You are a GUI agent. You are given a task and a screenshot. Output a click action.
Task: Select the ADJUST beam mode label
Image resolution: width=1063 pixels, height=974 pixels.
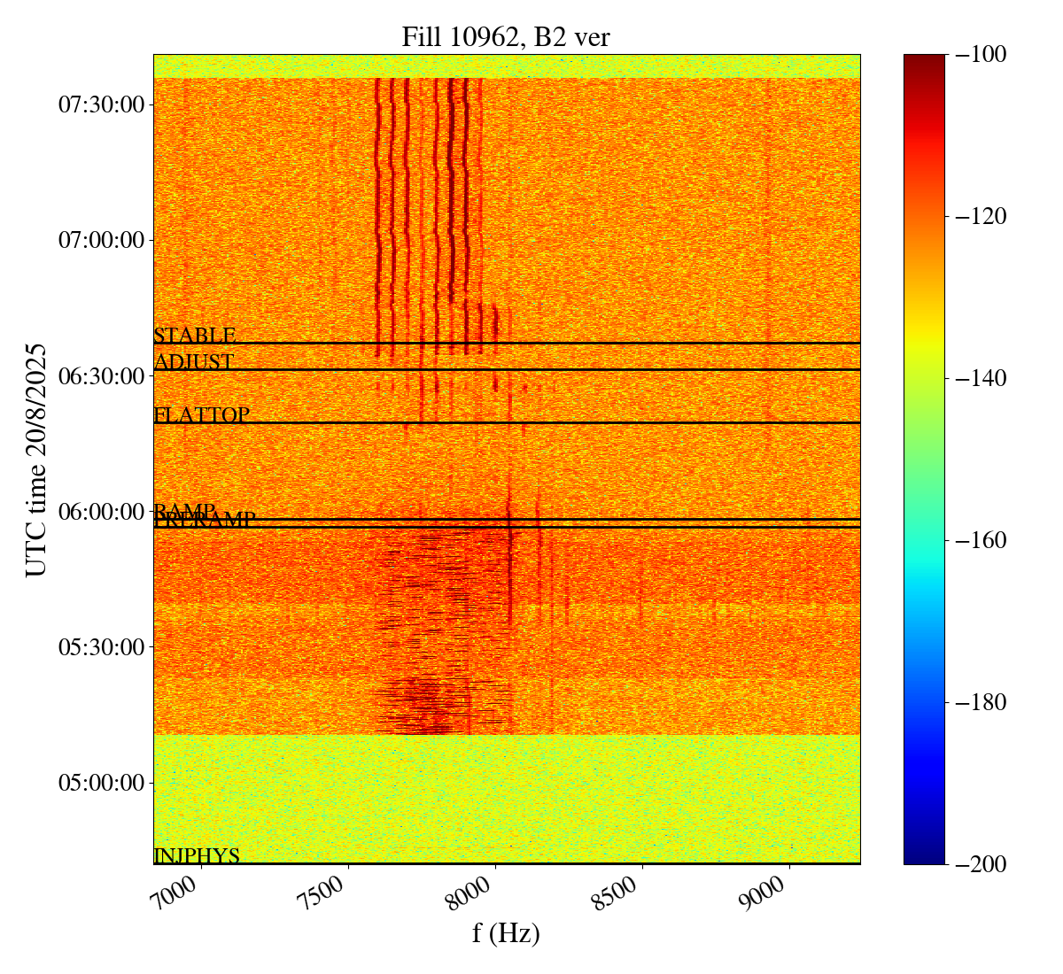[x=194, y=362]
